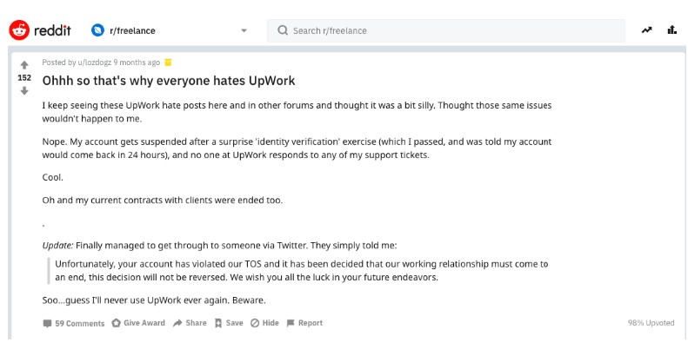
Task: Click the reddit wordmark text
Action: click(52, 30)
